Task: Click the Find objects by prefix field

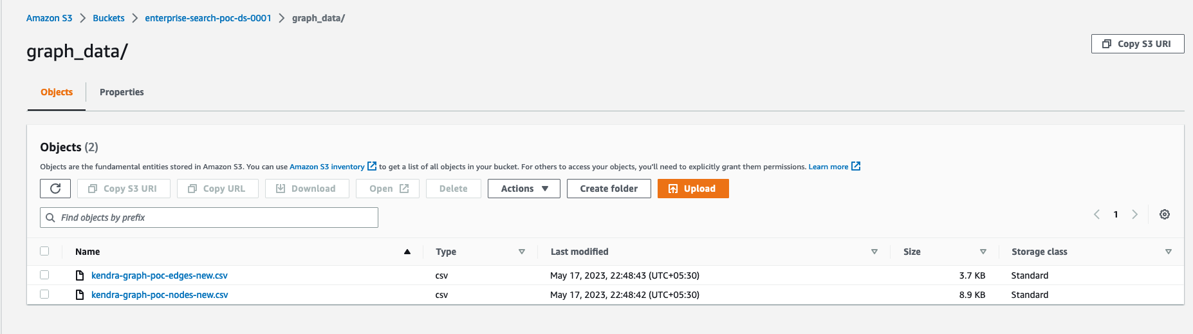Action: click(209, 218)
